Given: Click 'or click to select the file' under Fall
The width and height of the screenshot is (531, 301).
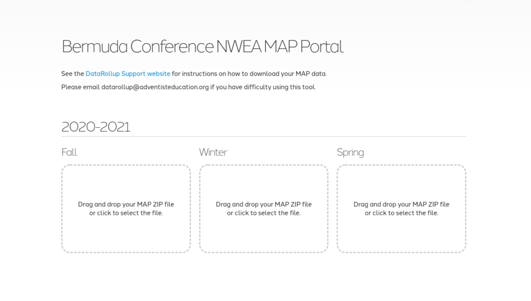Looking at the screenshot, I should (126, 213).
